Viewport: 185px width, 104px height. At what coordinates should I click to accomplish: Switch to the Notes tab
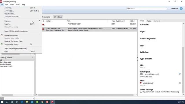149,21
